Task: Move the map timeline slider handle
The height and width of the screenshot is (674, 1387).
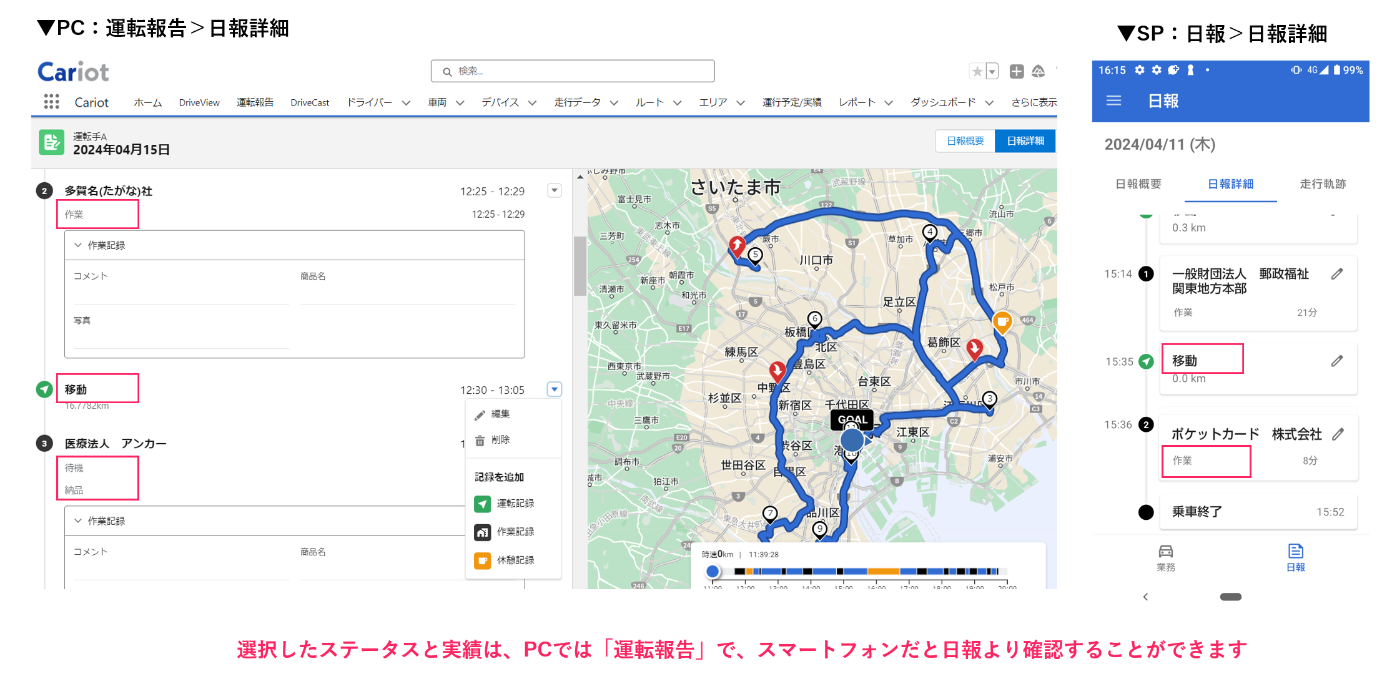Action: (713, 571)
